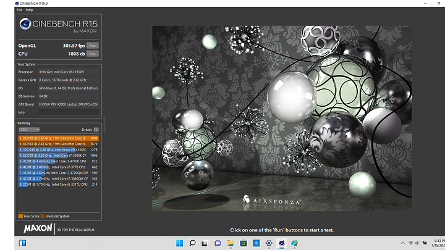445x250 pixels.
Task: Expand ranking Details arrow button
Action: click(96, 130)
